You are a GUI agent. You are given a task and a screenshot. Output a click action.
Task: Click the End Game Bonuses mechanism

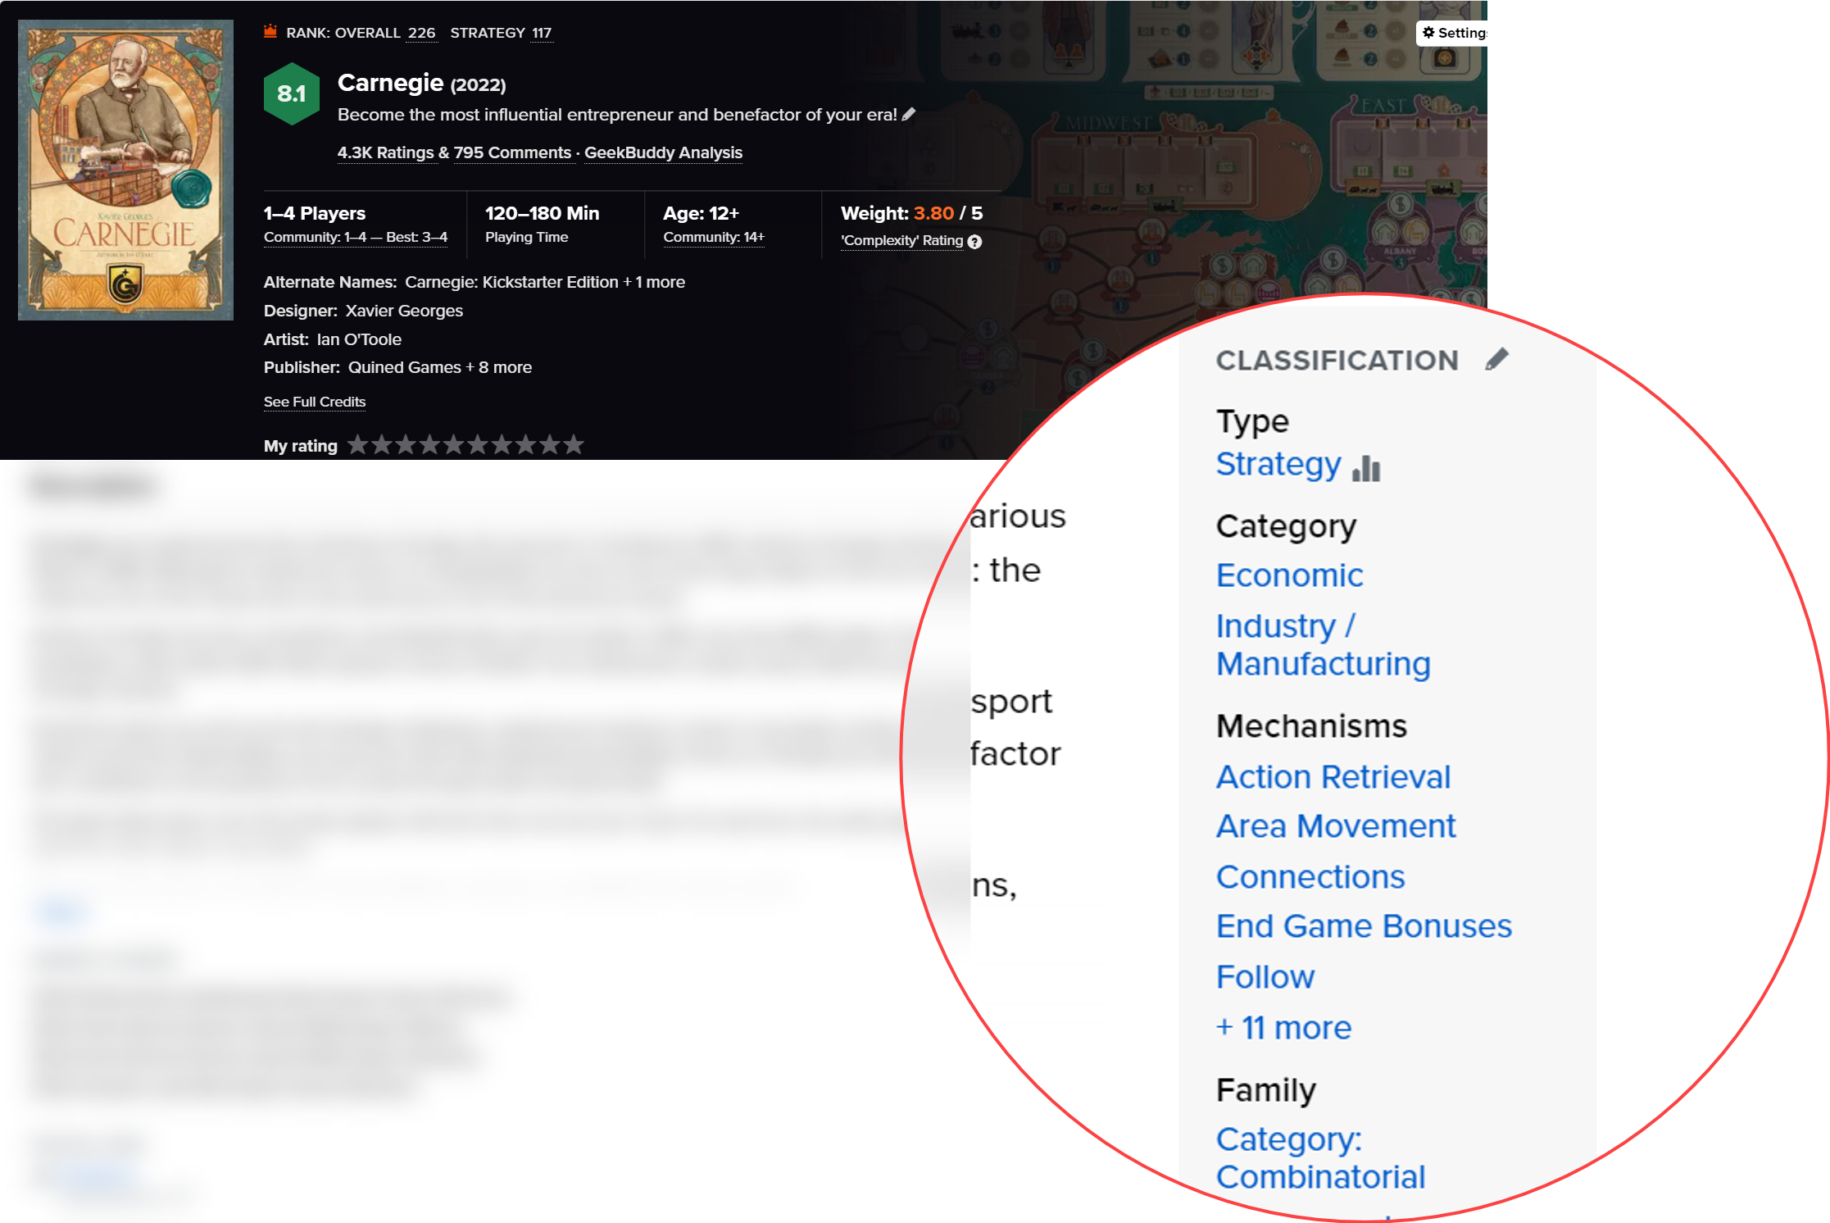1363,926
